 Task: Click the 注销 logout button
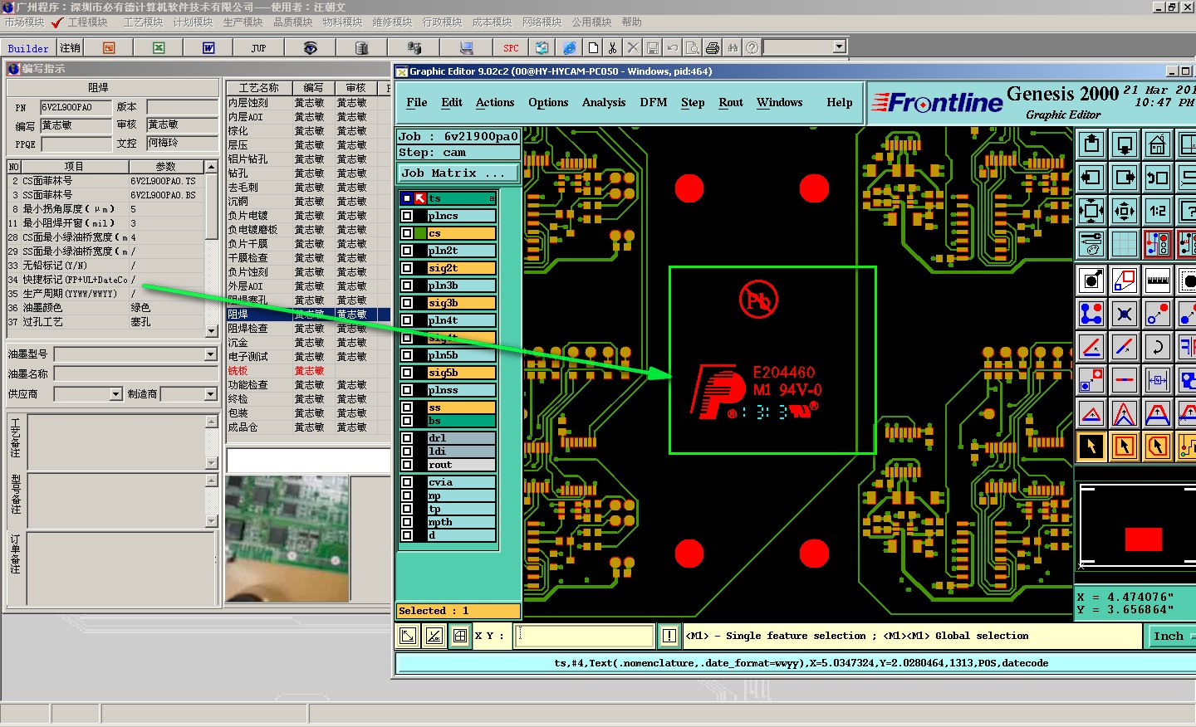click(x=70, y=48)
